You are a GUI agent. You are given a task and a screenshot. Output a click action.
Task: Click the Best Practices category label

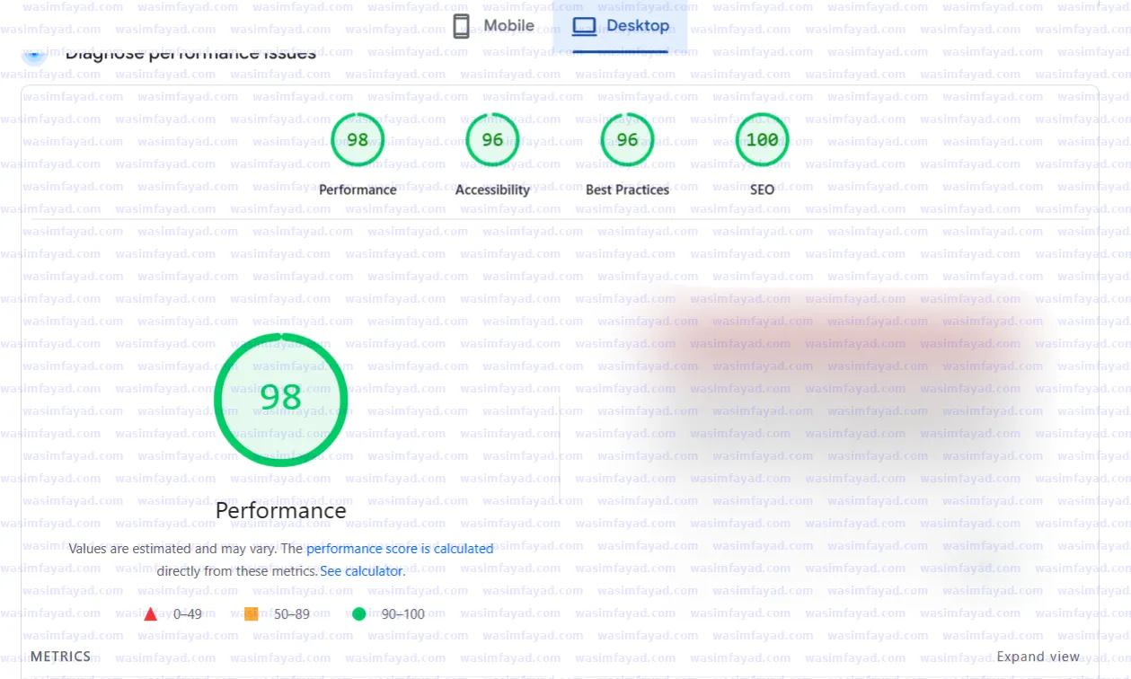[627, 190]
